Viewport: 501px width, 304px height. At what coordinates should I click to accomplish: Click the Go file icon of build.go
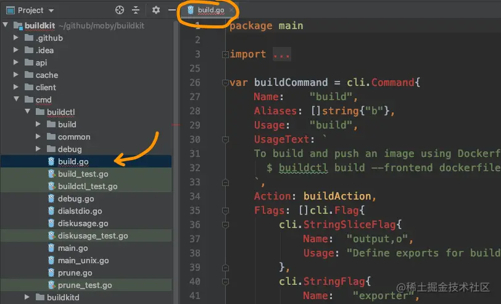[x=51, y=161]
